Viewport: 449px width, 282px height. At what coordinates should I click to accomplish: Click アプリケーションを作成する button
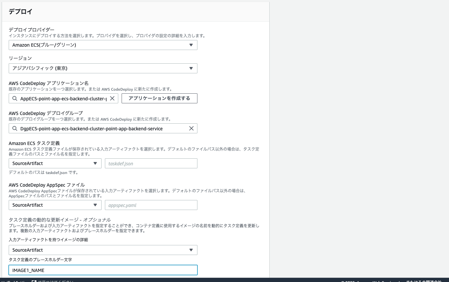[x=159, y=98]
